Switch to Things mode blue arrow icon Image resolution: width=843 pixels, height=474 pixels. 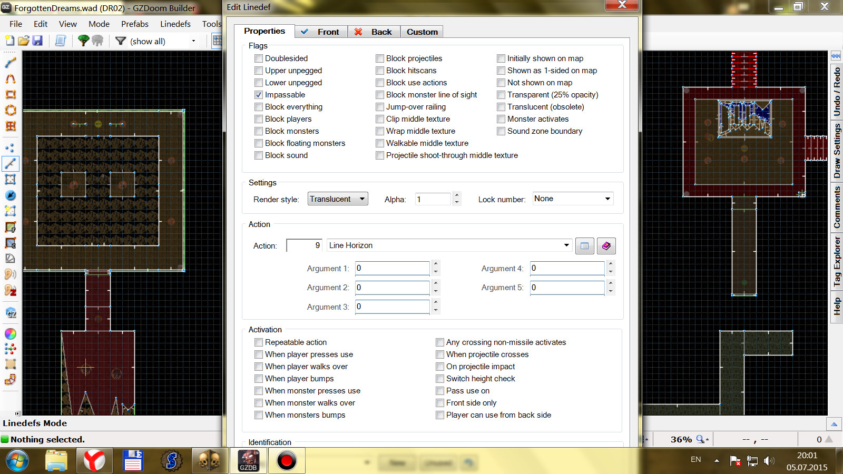point(10,195)
